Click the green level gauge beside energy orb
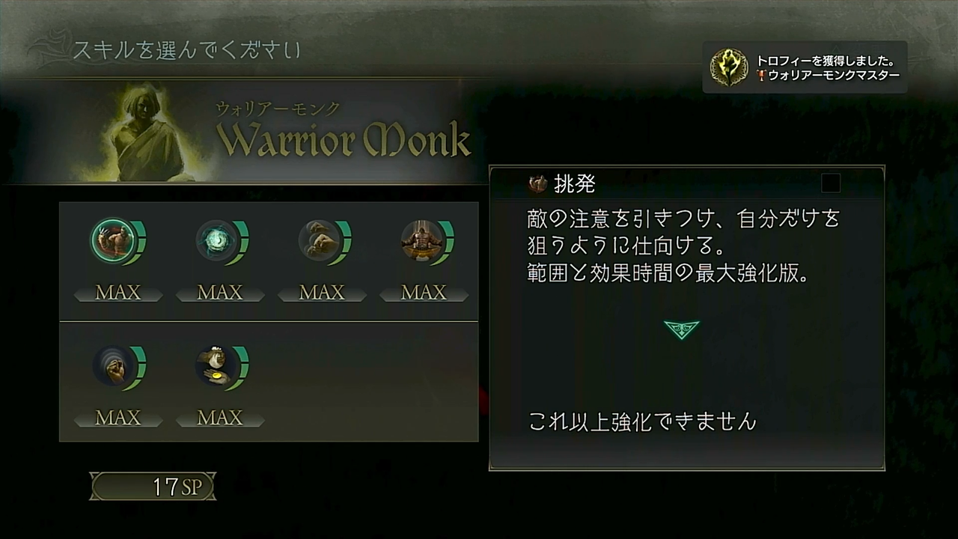This screenshot has width=958, height=539. click(239, 243)
